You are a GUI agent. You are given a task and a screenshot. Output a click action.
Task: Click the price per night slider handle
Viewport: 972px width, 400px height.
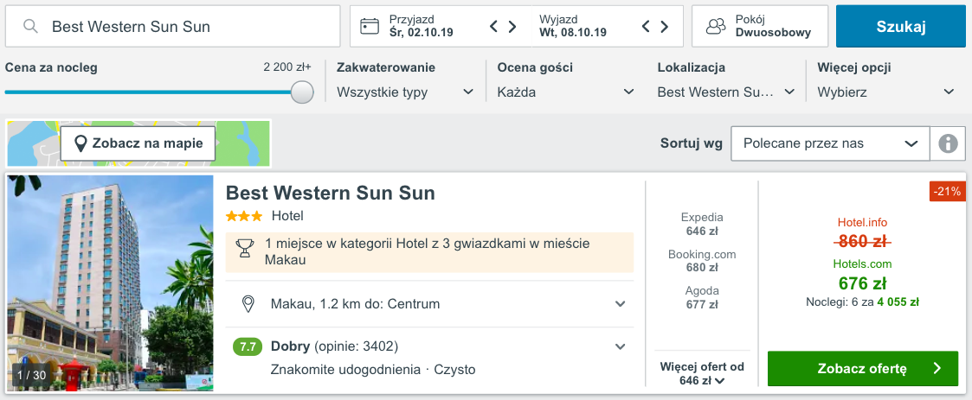(302, 92)
